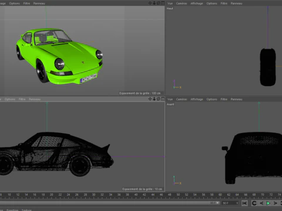Image resolution: width=282 pixels, height=211 pixels.
Task: Select the wireframe car in the side view
Action: pyautogui.click(x=56, y=154)
